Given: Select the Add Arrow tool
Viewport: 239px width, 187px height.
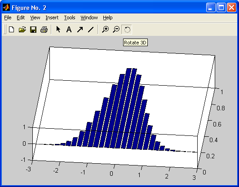Looking at the screenshot, I should point(80,29).
